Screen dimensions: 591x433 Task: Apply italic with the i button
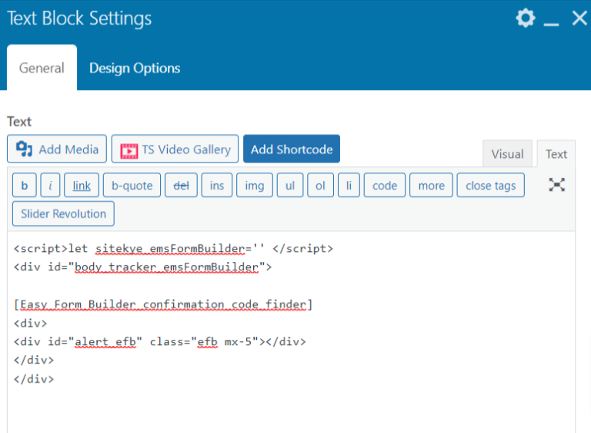50,186
